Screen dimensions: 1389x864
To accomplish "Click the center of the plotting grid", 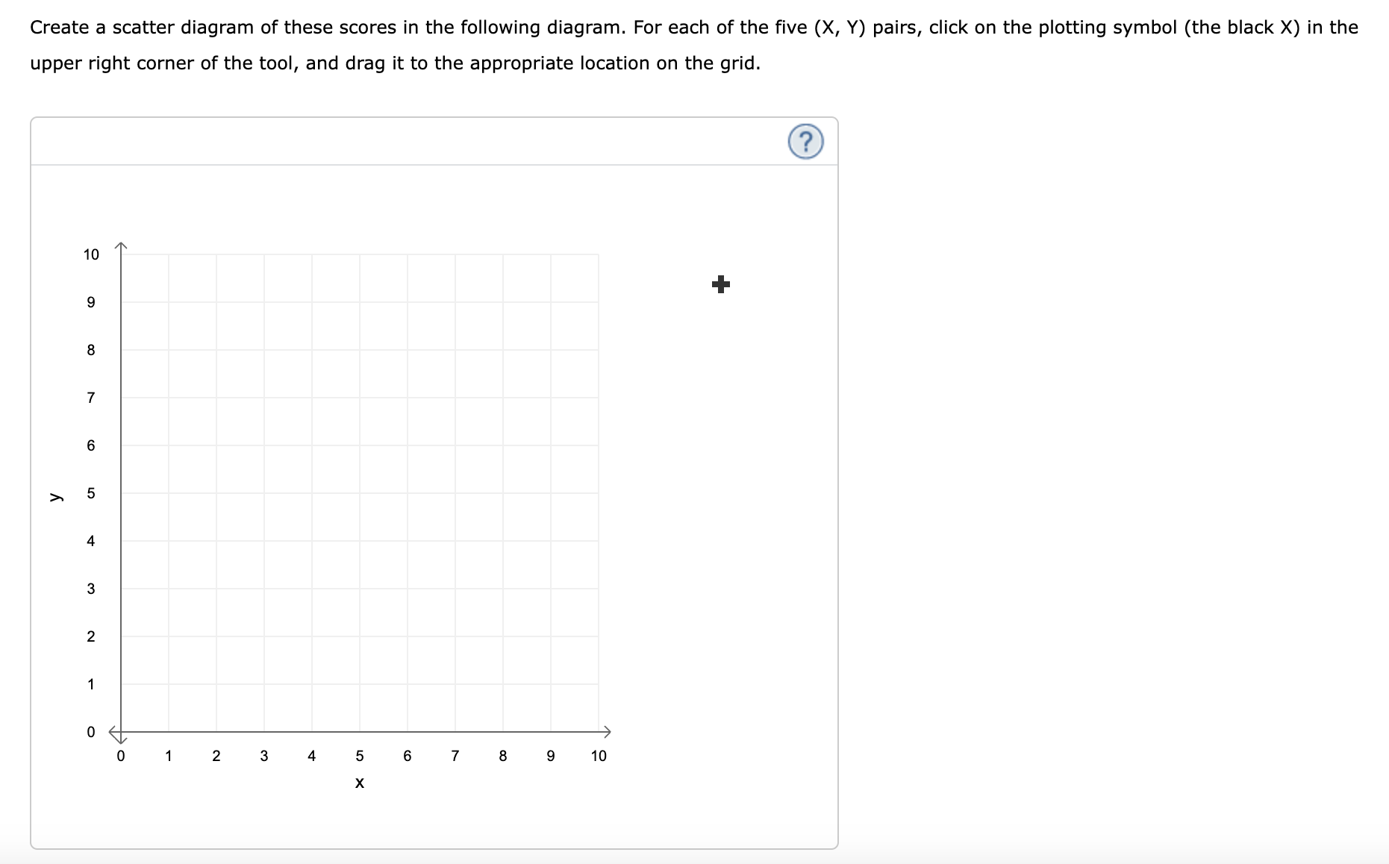I will 360,493.
